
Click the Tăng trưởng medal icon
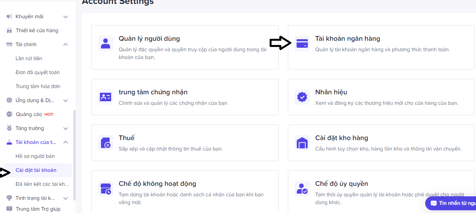(9, 128)
